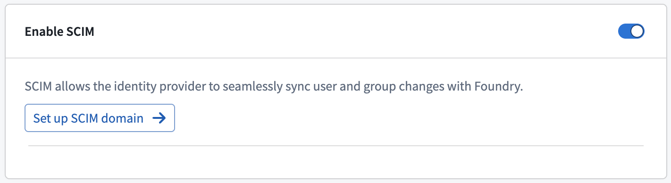This screenshot has height=183, width=671.
Task: Click the blue track of the SCIM toggle
Action: pos(624,32)
